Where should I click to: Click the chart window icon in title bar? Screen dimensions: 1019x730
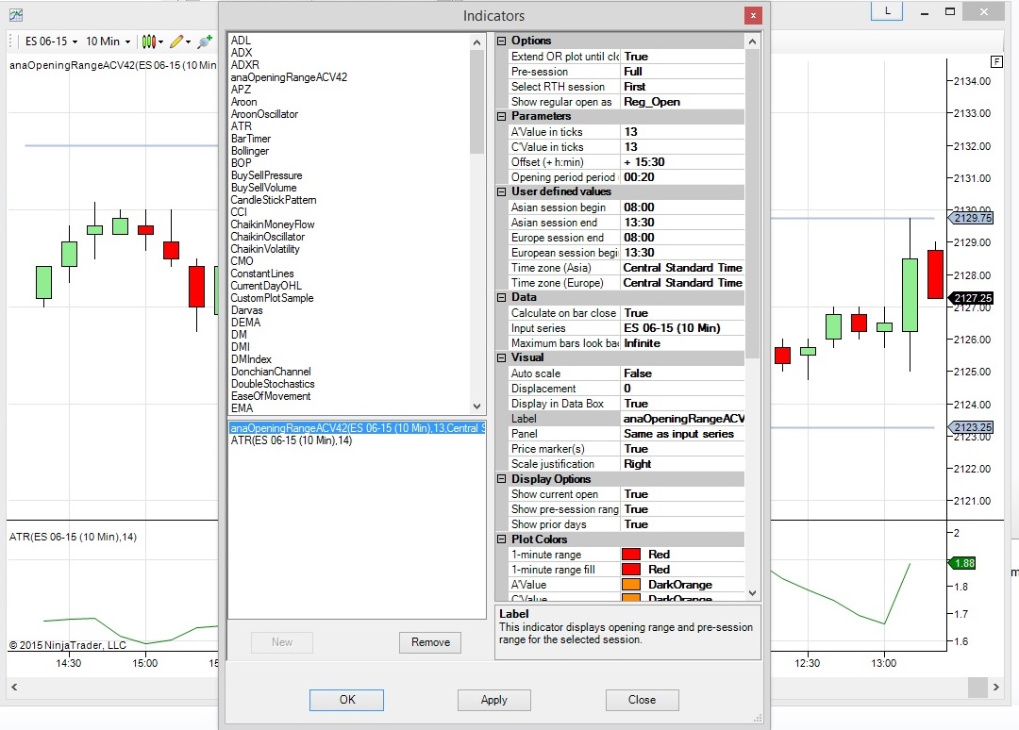[16, 14]
